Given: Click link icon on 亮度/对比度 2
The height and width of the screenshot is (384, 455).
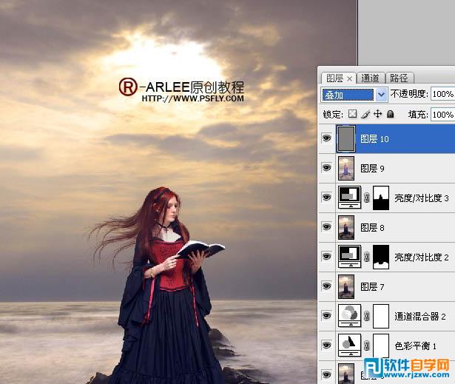Looking at the screenshot, I should [367, 257].
